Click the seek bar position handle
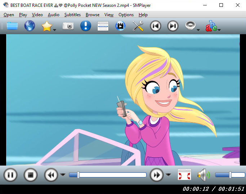The image size is (246, 194). [78, 175]
